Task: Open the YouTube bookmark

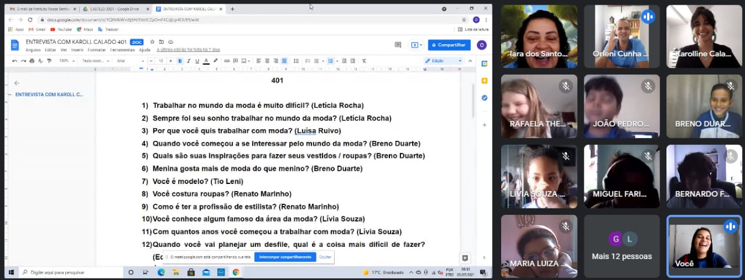Action: (x=61, y=29)
